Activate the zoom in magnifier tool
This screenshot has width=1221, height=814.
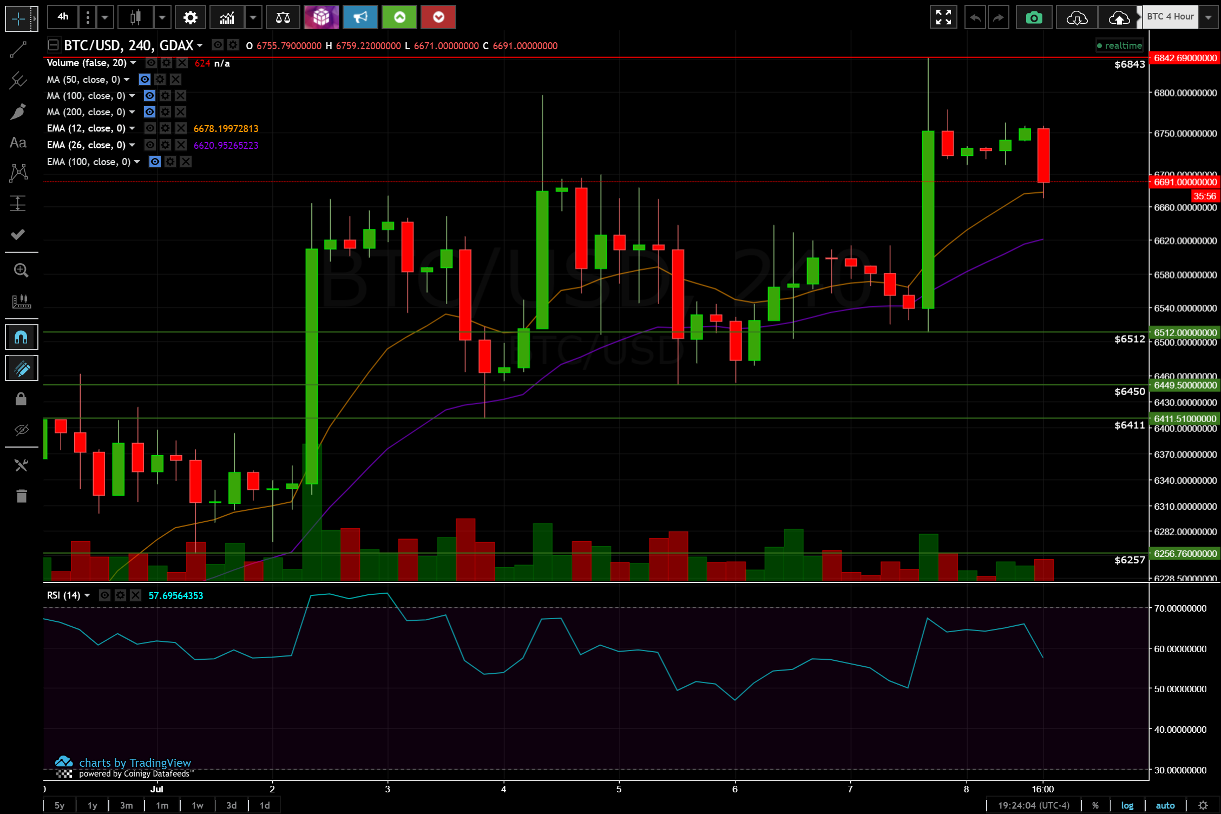click(21, 270)
